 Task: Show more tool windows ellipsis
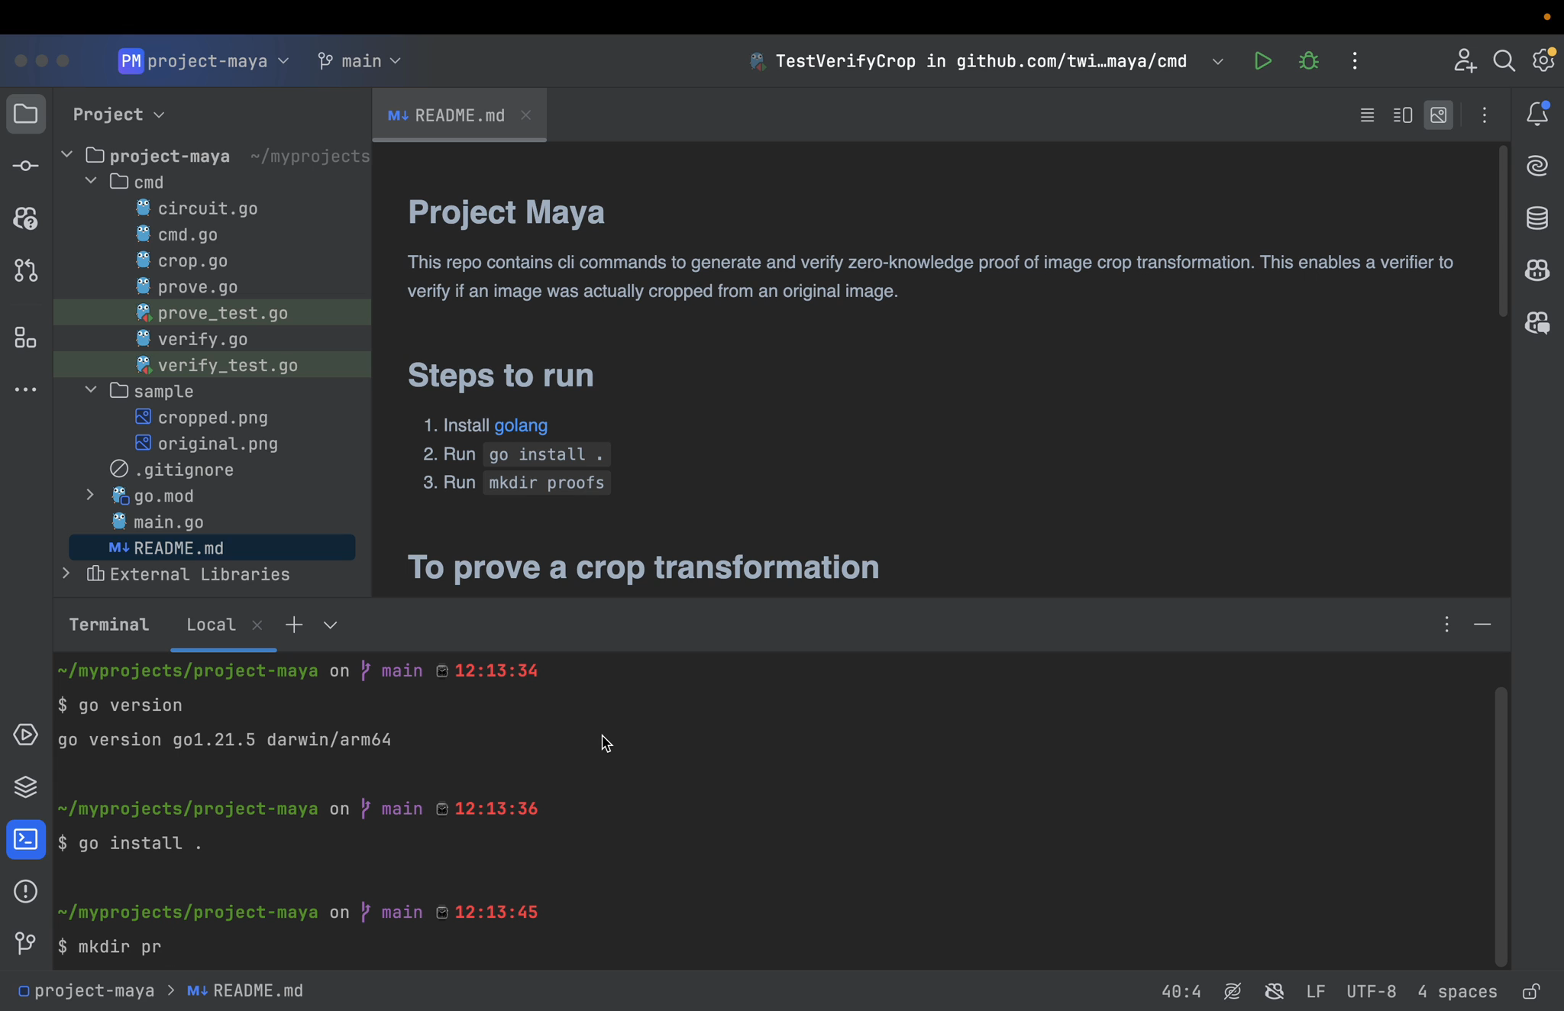(26, 389)
